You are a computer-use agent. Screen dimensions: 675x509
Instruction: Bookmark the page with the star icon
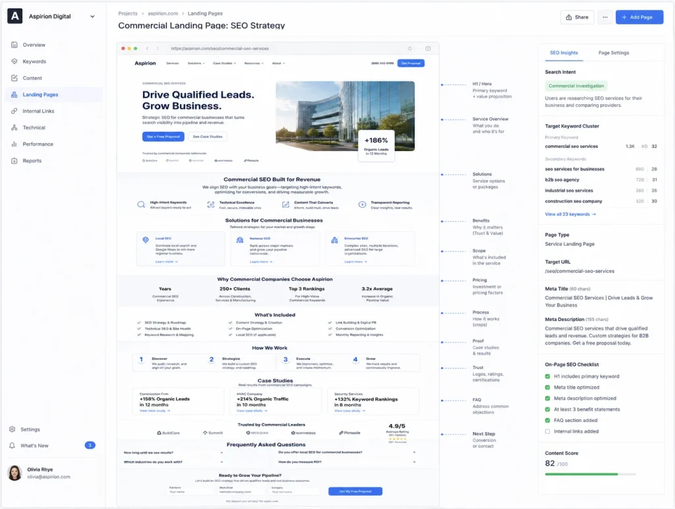point(410,49)
